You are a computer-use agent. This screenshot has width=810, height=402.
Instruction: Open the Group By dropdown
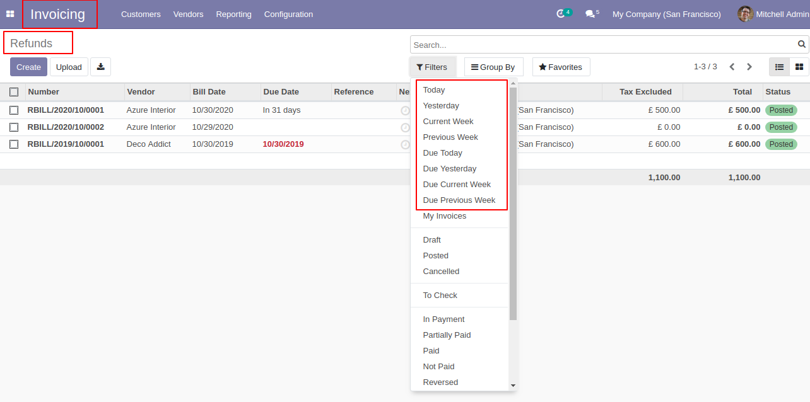(x=493, y=67)
